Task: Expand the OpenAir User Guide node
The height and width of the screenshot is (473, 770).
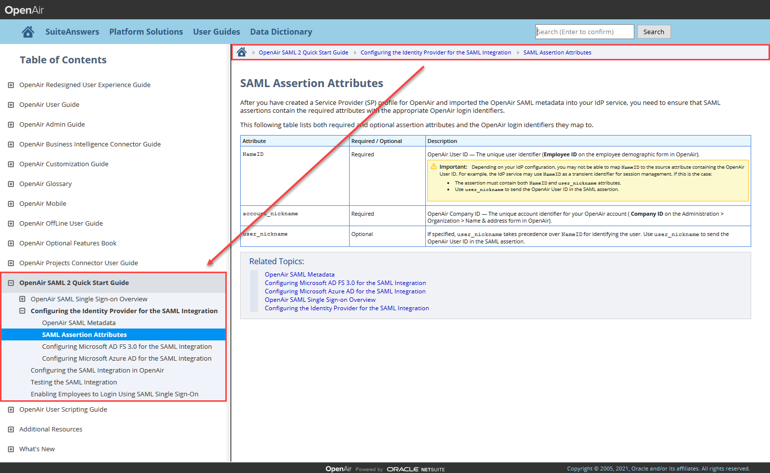Action: click(x=11, y=105)
